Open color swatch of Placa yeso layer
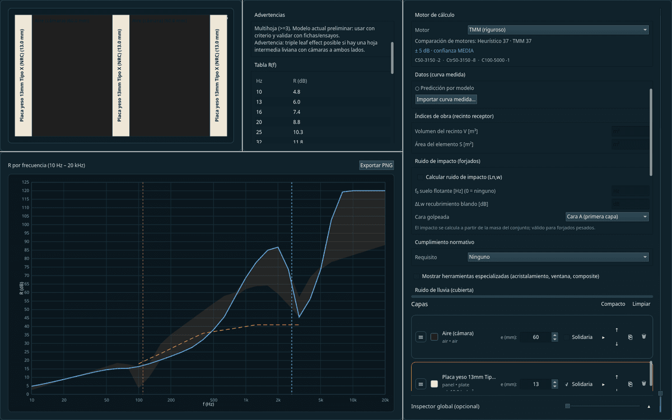 click(x=434, y=384)
